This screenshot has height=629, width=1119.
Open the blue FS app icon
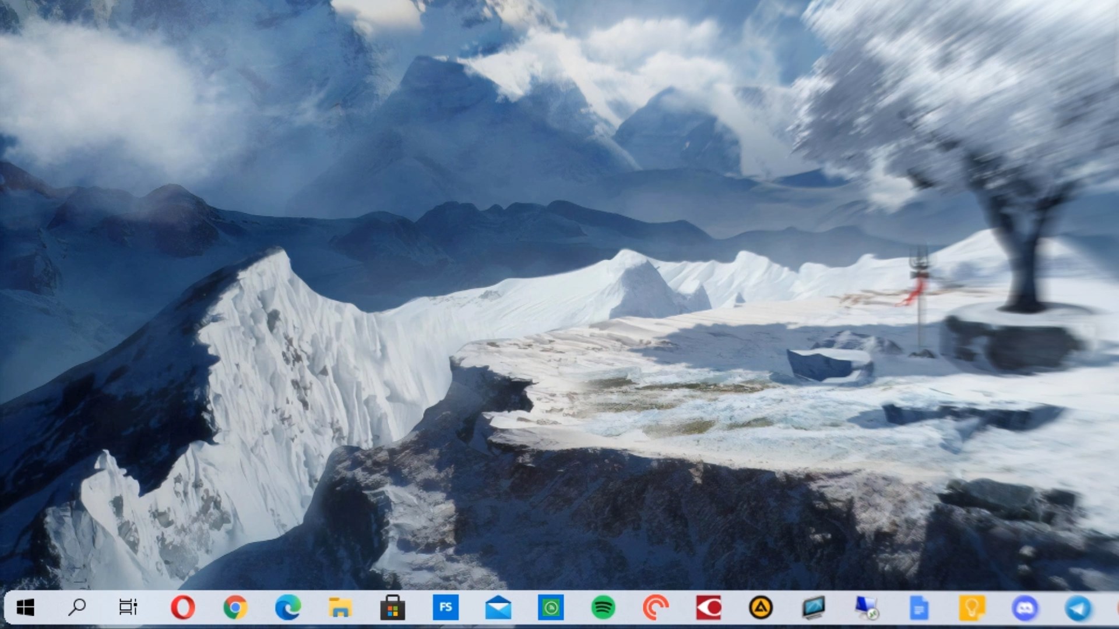446,607
